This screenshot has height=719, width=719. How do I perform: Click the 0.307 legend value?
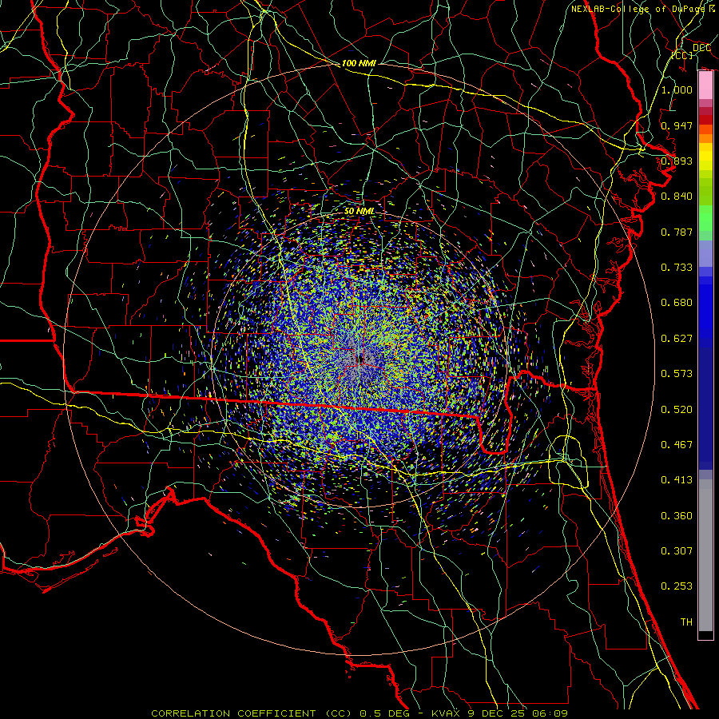(x=677, y=551)
